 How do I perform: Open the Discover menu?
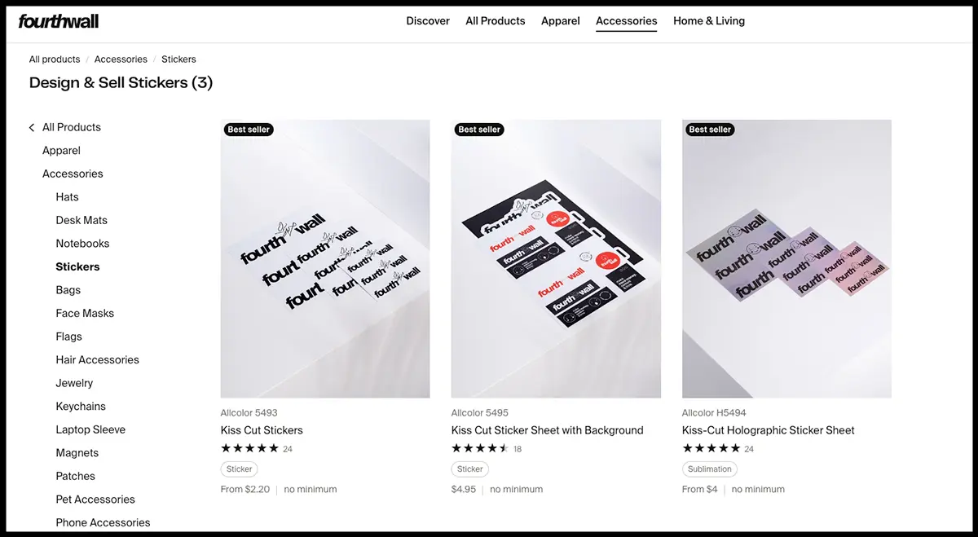tap(428, 21)
